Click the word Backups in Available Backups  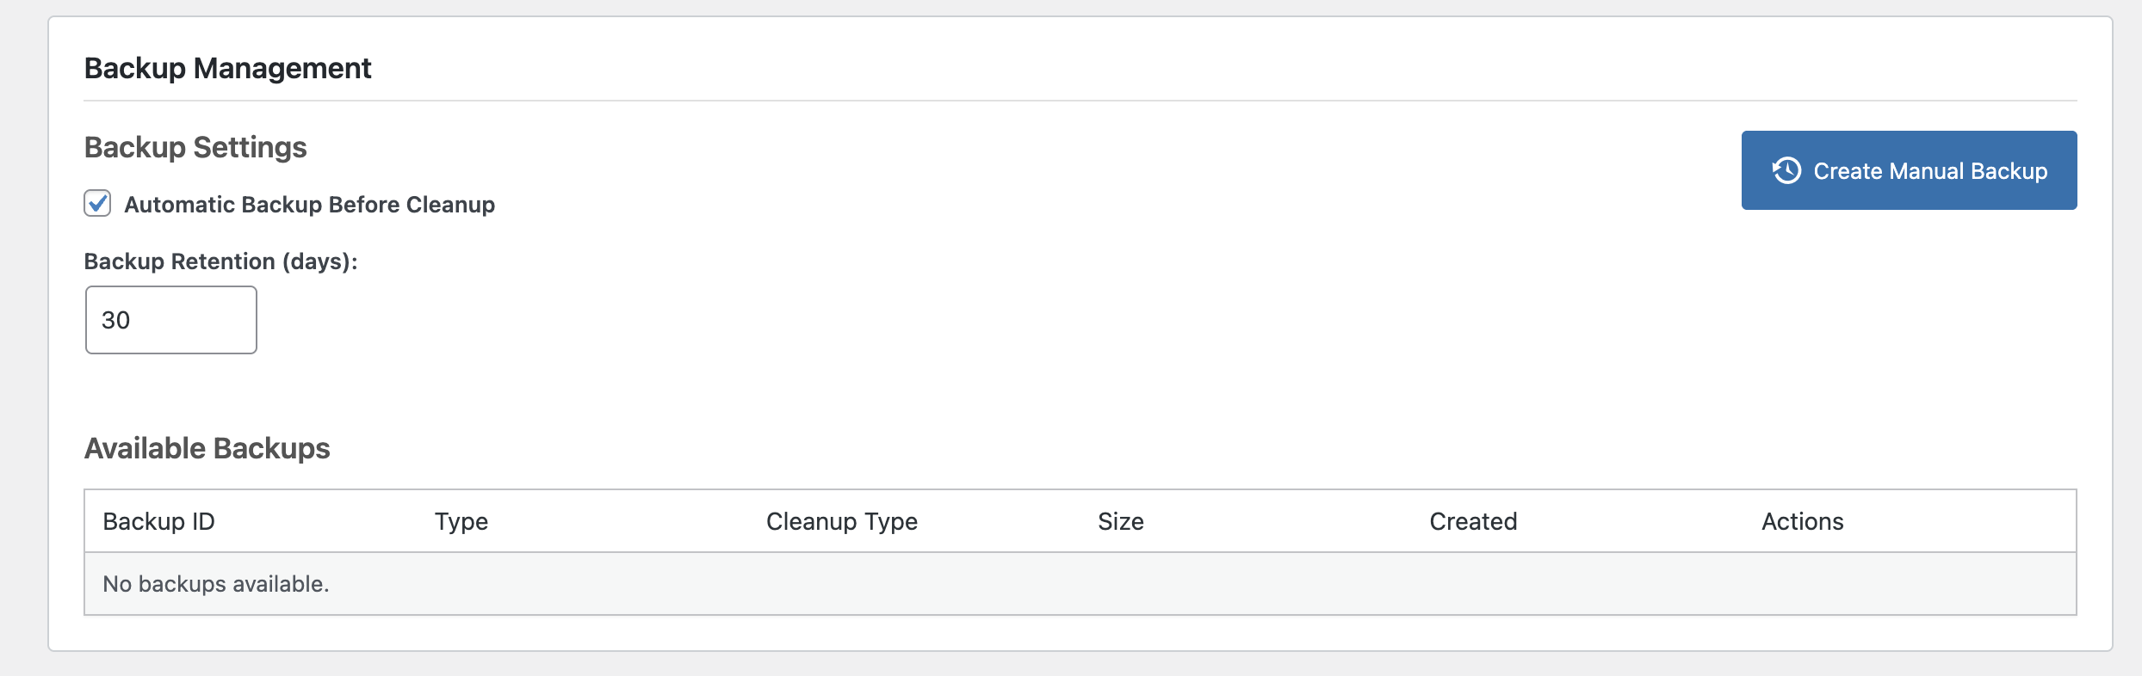(x=271, y=448)
